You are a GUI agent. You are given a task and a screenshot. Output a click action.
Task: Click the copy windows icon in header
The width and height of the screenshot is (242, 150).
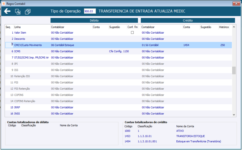pyautogui.click(x=28, y=12)
